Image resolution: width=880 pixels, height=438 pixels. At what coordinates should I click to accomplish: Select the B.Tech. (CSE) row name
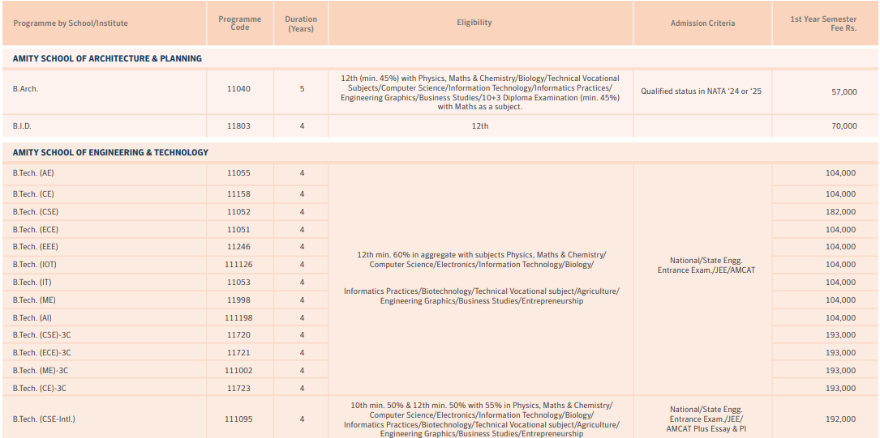(x=36, y=212)
